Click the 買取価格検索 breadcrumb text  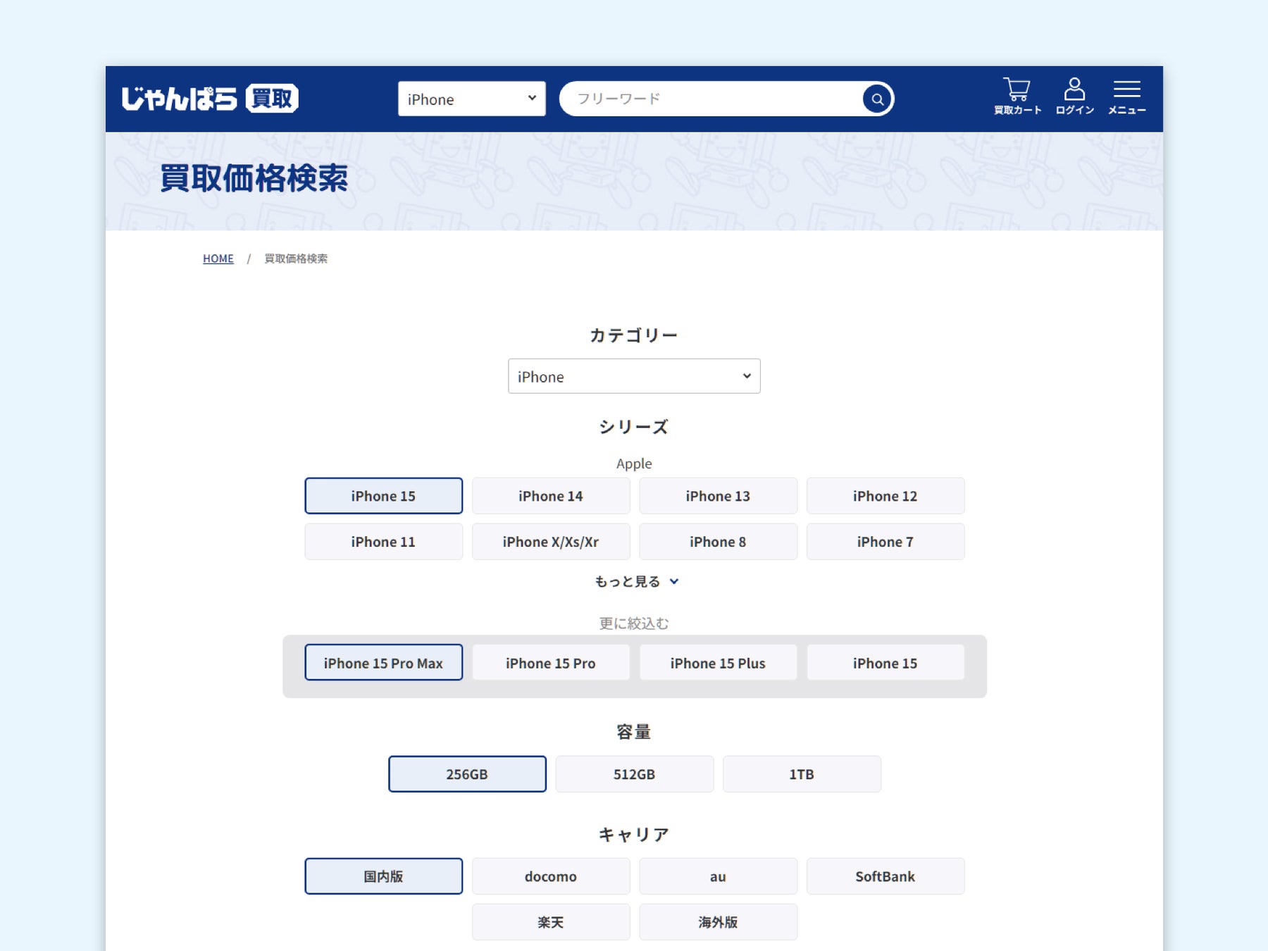[296, 259]
